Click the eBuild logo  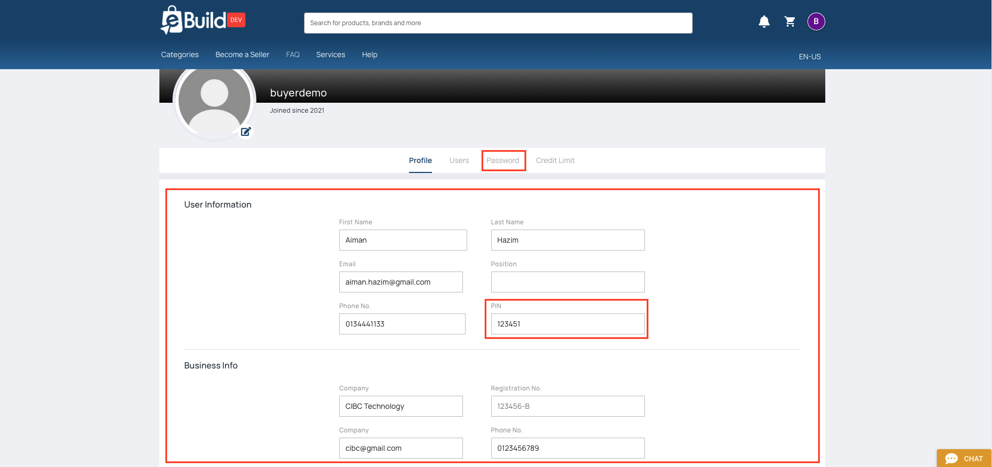point(194,21)
